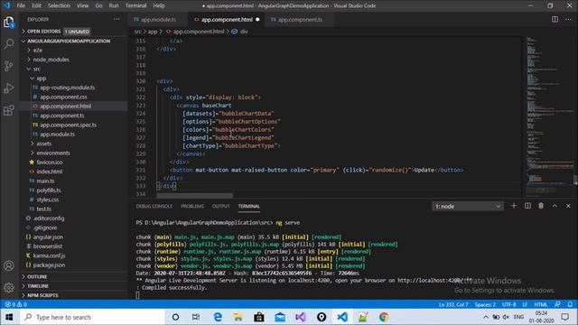Click app breadcrumb segment in editor
This screenshot has width=578, height=325.
153,32
